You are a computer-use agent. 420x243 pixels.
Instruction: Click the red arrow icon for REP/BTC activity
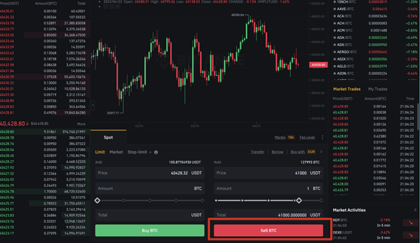[411, 223]
